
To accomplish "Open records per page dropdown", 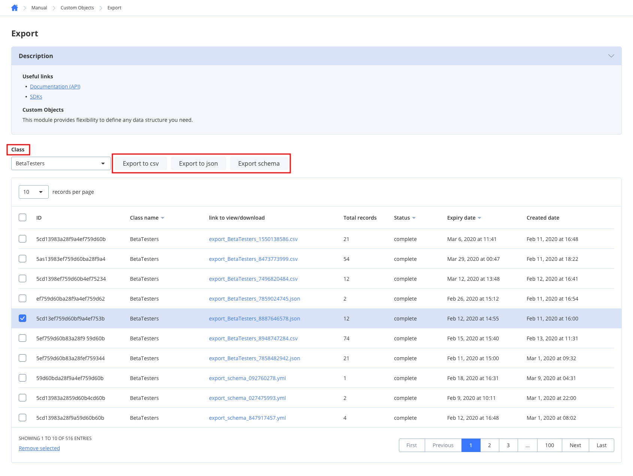I will (x=34, y=192).
